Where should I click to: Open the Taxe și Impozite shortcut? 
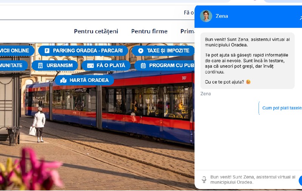pos(163,51)
